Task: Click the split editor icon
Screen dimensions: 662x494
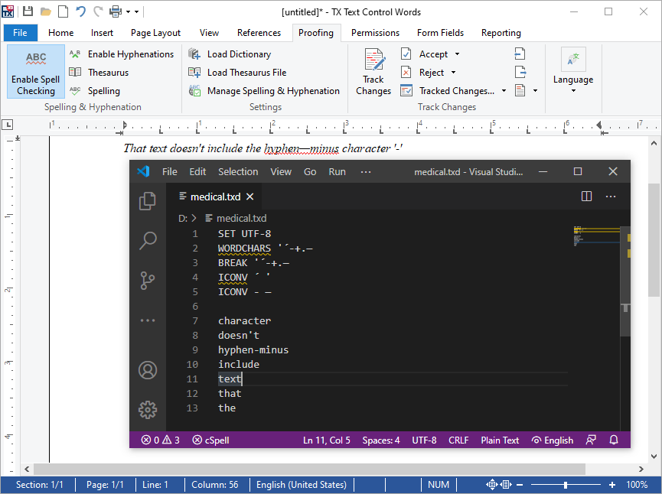Action: (587, 197)
